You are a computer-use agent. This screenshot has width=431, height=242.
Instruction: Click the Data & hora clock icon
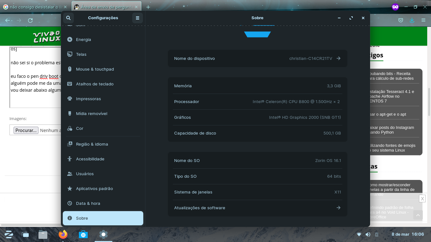tap(70, 203)
